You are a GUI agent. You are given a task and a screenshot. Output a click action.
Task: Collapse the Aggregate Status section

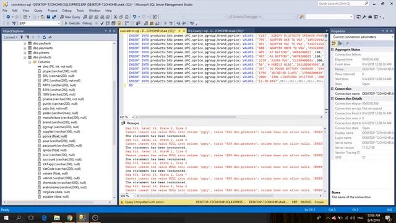(332, 50)
